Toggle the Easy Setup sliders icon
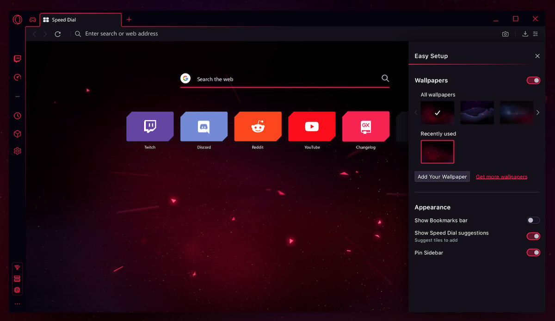 click(x=536, y=34)
